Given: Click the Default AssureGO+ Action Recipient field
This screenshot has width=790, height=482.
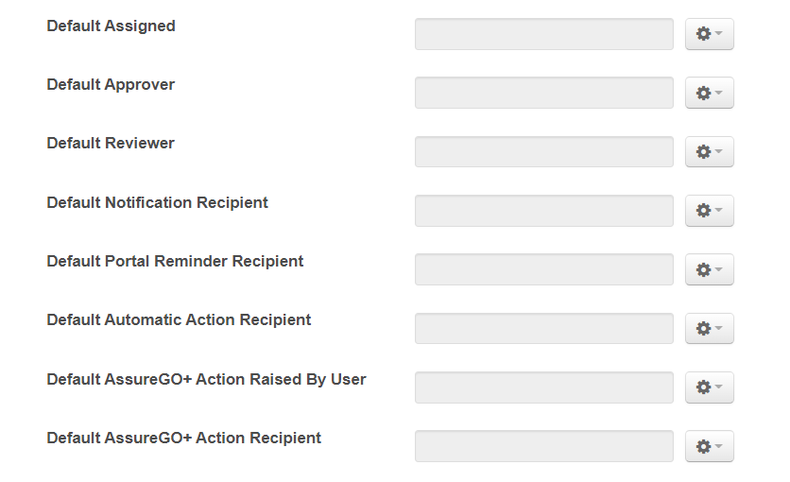Looking at the screenshot, I should [543, 446].
